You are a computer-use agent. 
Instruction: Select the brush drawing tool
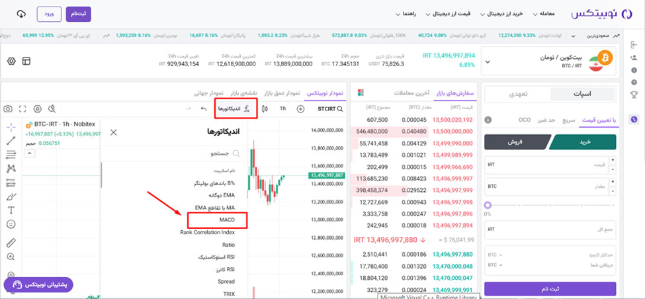click(x=11, y=196)
